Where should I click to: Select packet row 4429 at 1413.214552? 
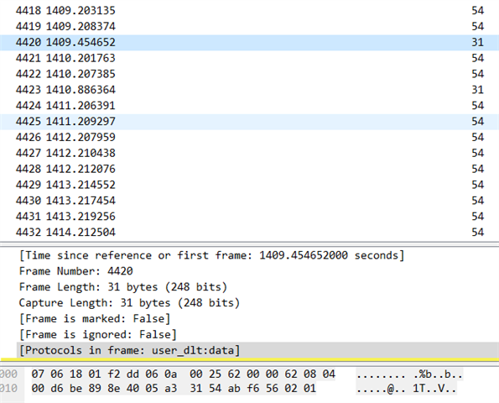click(250, 185)
